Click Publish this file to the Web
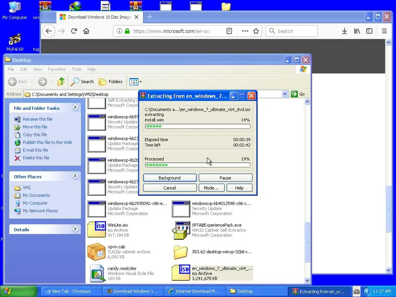 coord(48,142)
